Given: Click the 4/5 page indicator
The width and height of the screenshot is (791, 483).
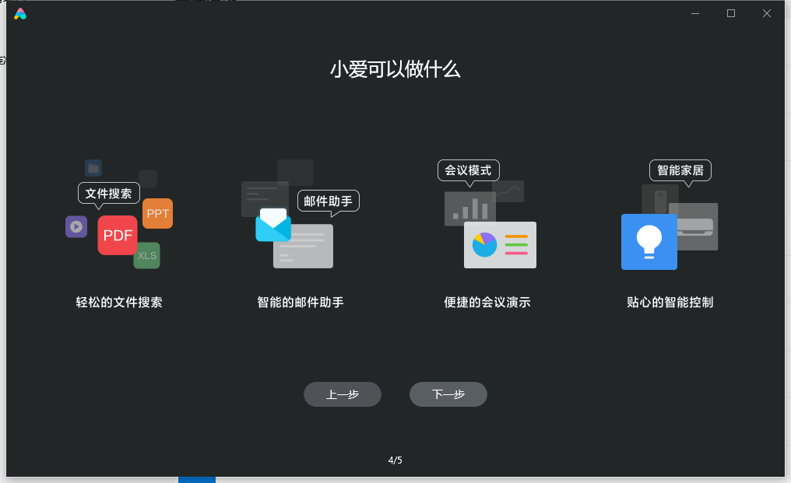Looking at the screenshot, I should tap(395, 460).
